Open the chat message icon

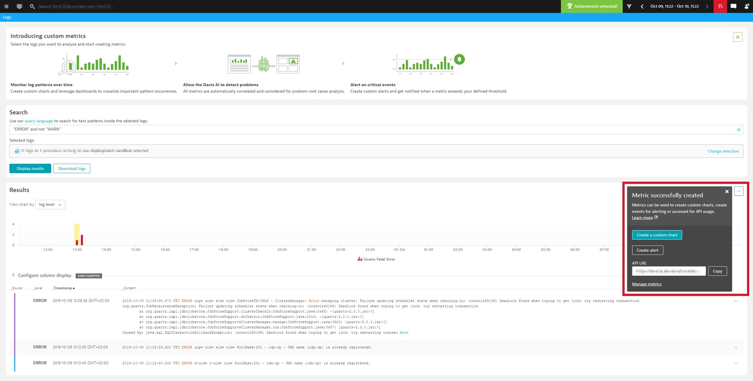click(x=733, y=6)
